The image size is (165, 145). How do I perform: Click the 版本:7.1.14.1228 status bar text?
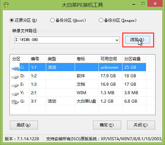click(22, 139)
